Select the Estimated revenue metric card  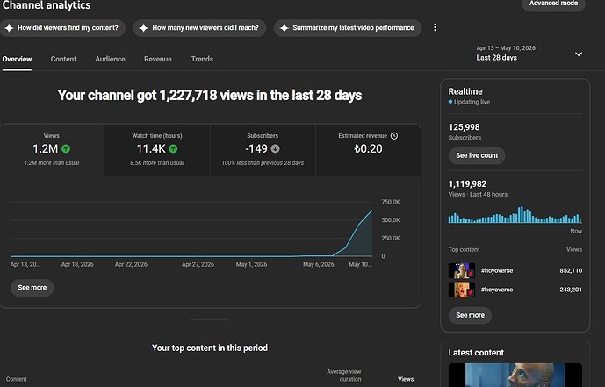point(368,149)
